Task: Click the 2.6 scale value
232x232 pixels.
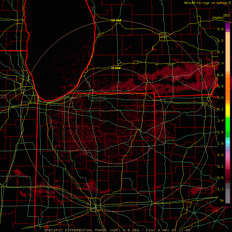Action: [220, 132]
